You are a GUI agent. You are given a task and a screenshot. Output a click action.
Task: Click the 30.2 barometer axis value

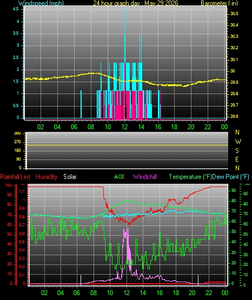tap(234, 48)
